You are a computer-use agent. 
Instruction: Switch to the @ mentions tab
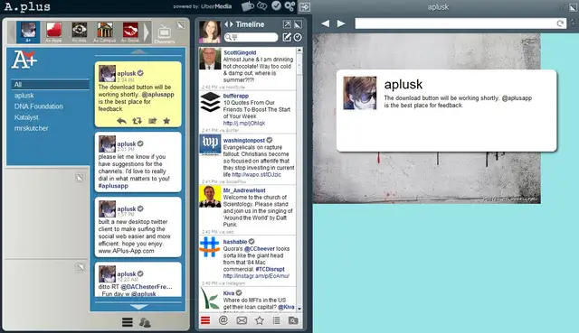tap(223, 320)
